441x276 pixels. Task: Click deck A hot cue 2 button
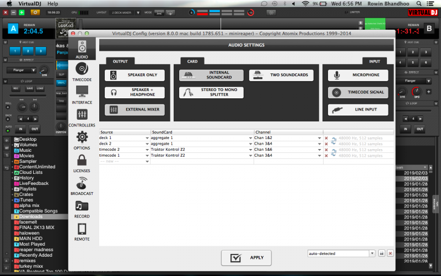point(28,51)
